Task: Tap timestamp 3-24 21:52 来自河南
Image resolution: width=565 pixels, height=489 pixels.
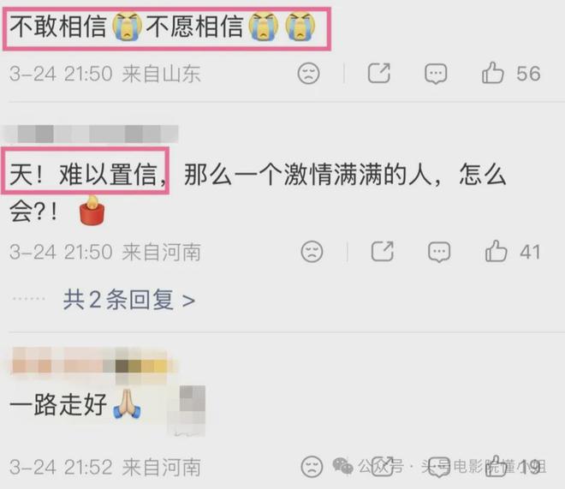Action: 105,467
